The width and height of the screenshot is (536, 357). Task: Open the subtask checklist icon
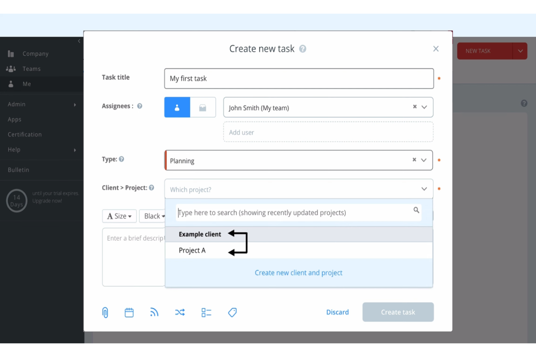click(x=206, y=312)
